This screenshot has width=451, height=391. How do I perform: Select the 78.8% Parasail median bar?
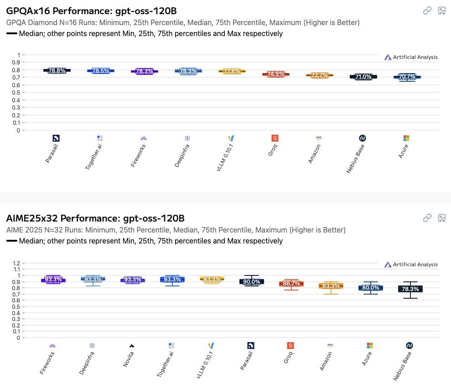click(x=57, y=70)
